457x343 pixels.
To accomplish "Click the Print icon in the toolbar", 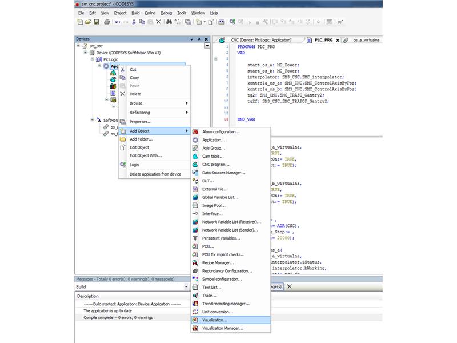I will click(x=107, y=22).
